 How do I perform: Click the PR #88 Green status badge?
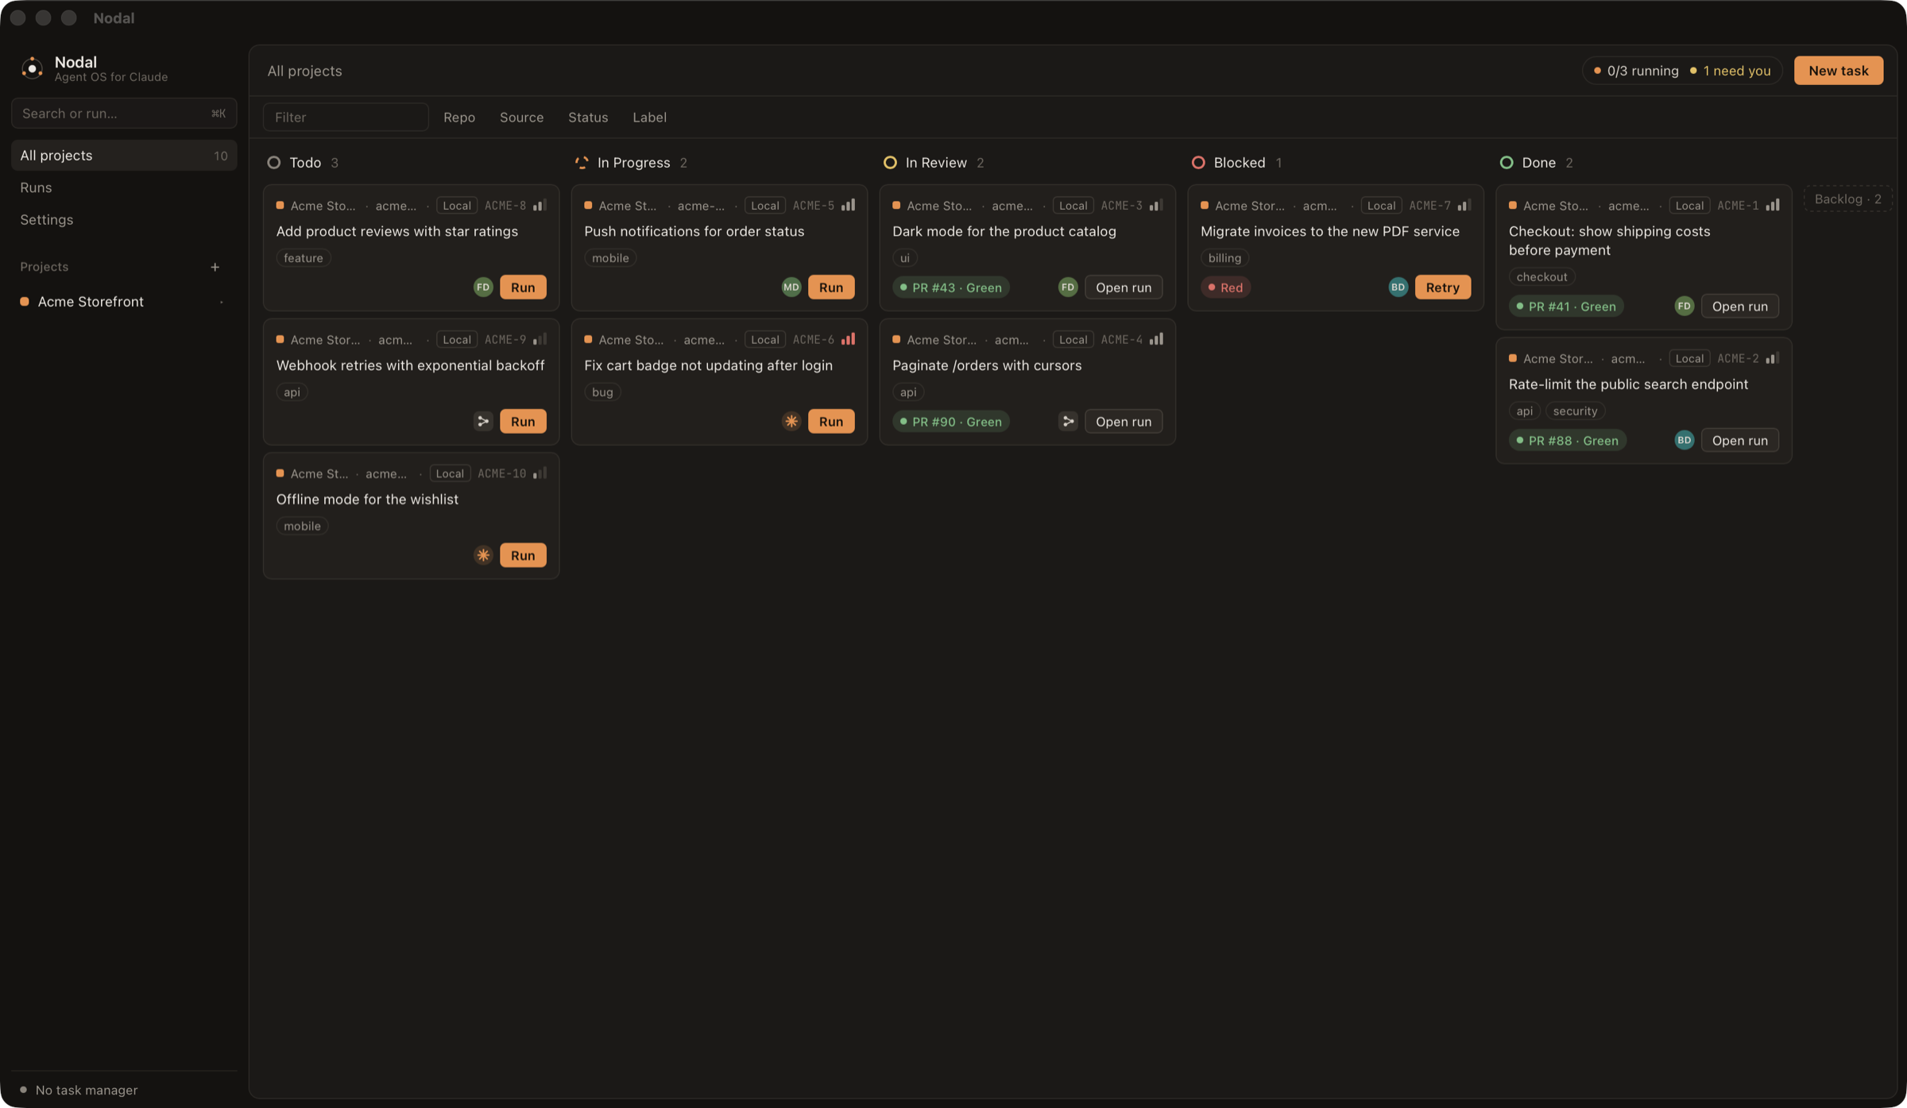(1567, 440)
